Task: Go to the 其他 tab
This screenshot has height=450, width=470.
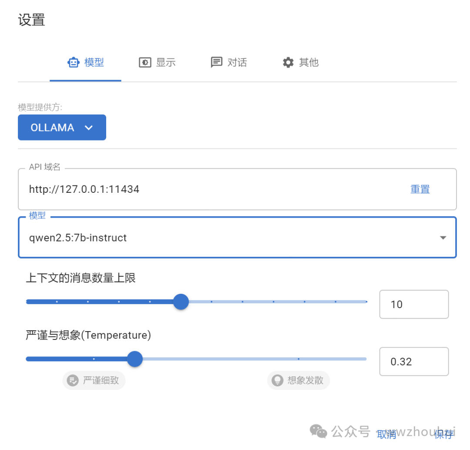Action: [300, 63]
